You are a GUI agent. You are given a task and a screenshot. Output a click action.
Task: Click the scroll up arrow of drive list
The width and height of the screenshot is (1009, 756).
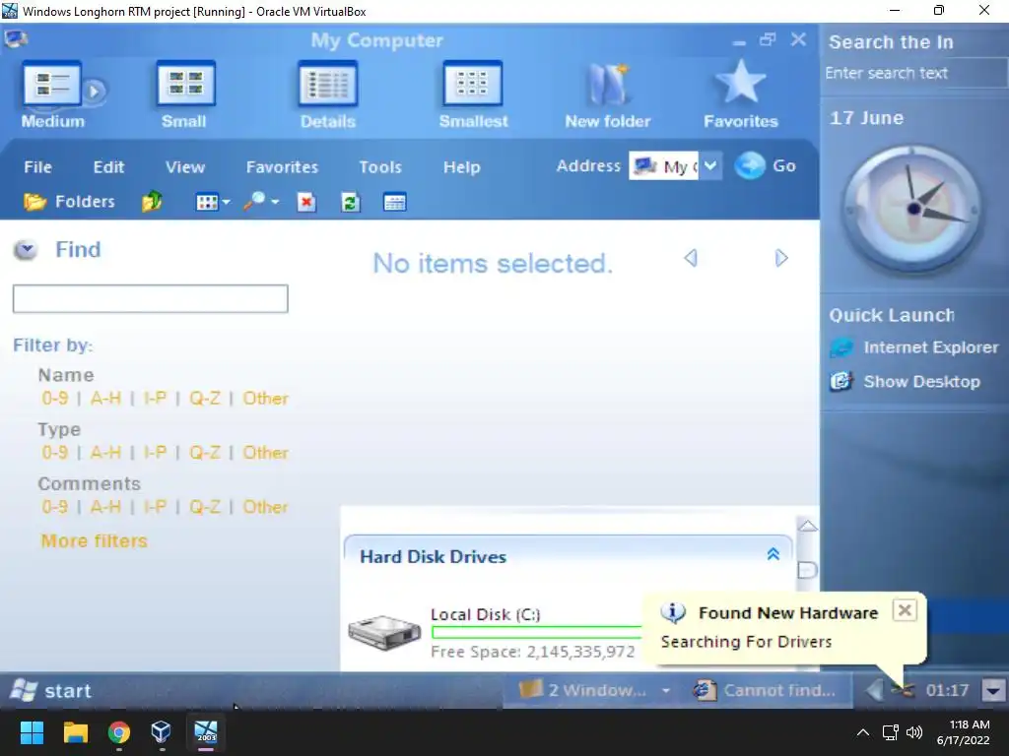tap(807, 526)
